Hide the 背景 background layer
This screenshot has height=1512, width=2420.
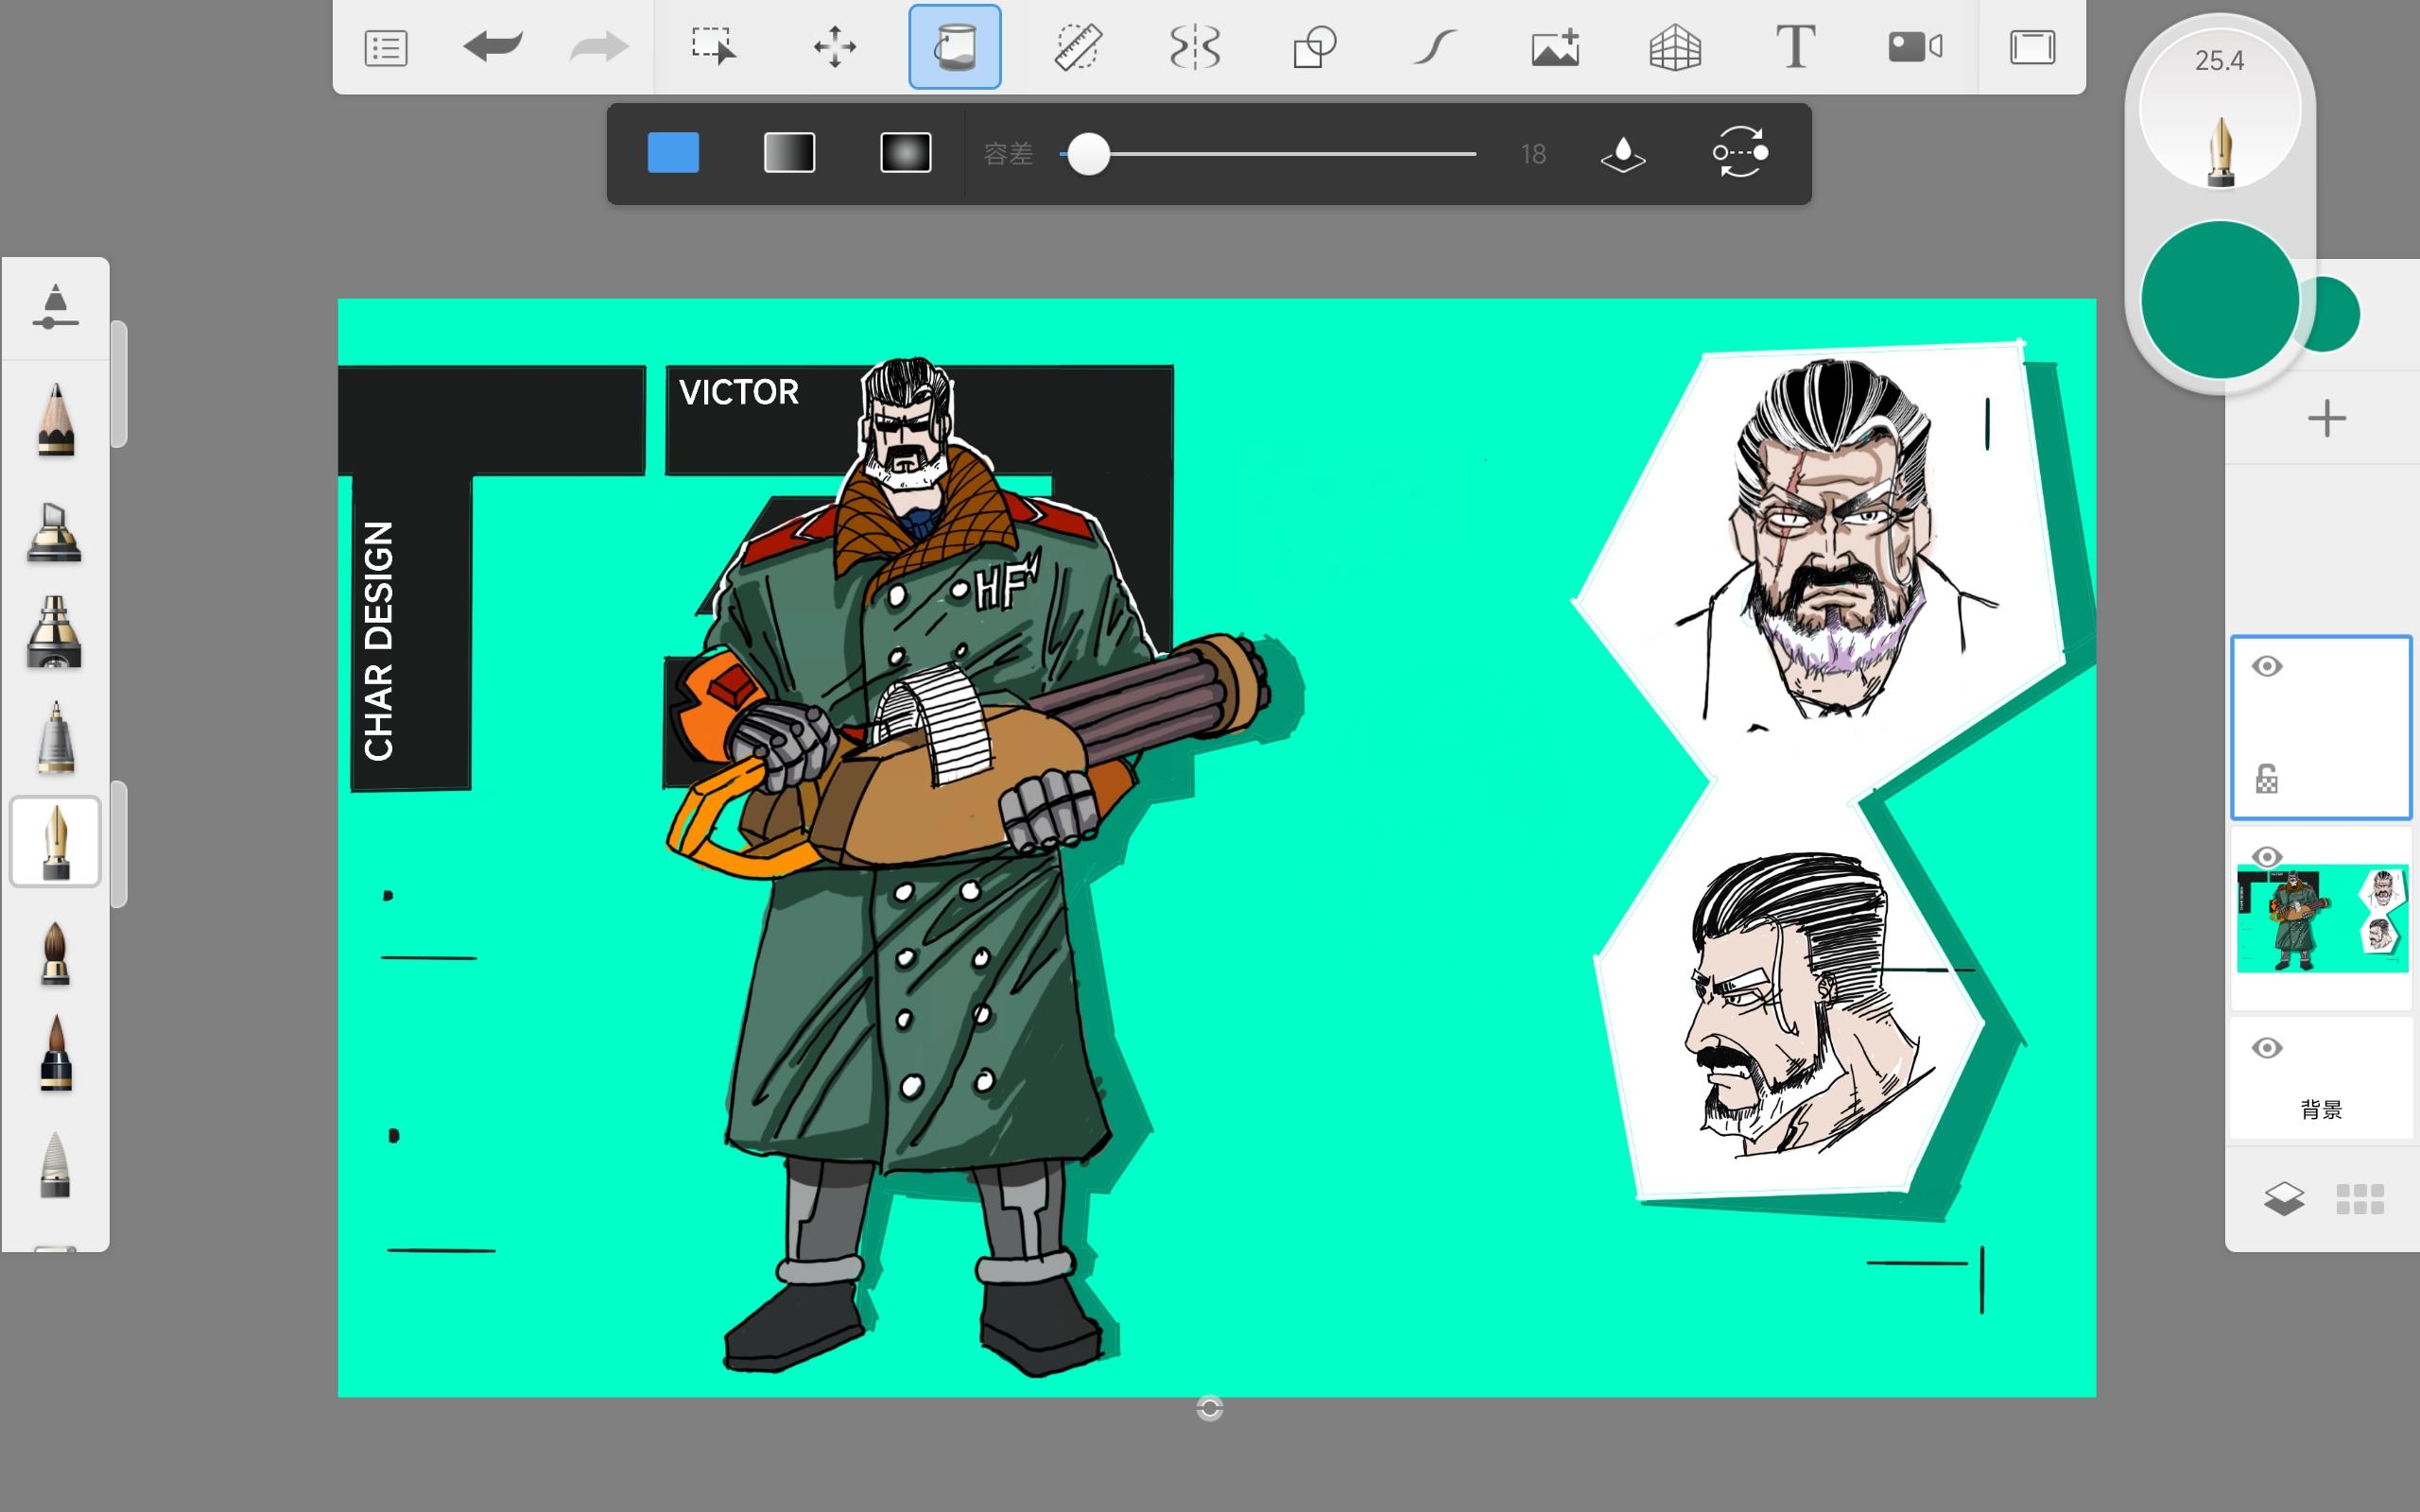(2267, 1048)
